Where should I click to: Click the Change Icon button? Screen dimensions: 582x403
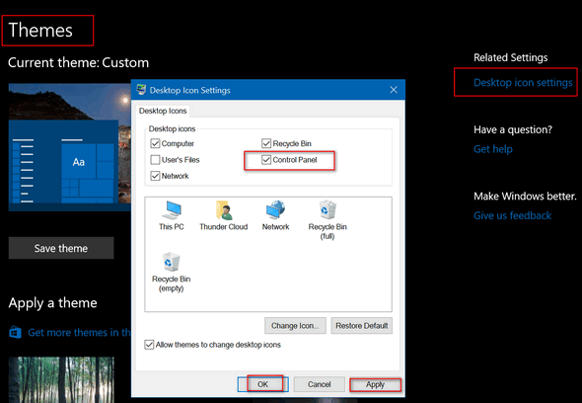pos(295,326)
